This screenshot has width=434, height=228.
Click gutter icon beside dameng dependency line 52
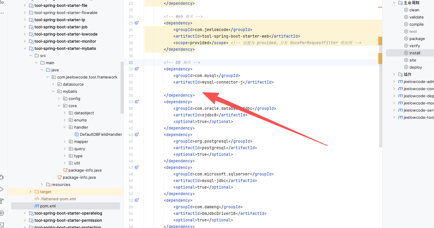pos(137,200)
